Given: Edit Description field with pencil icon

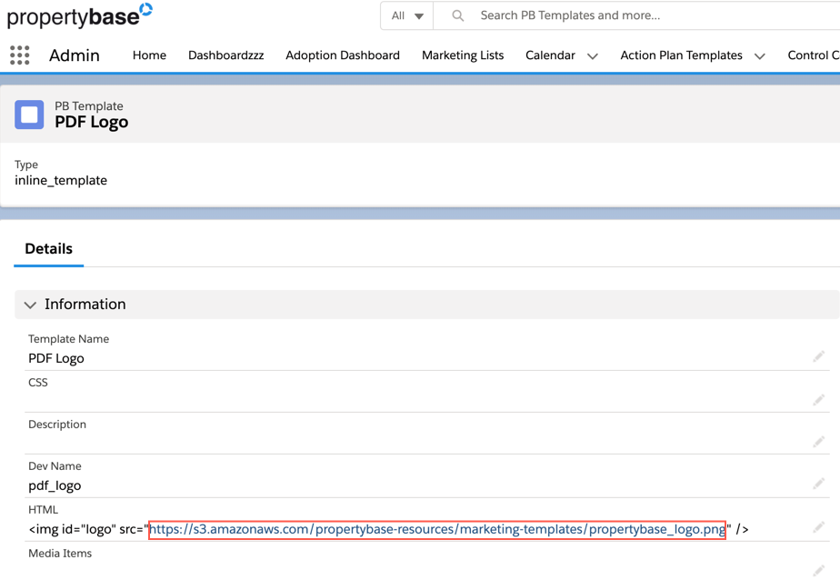Looking at the screenshot, I should coord(818,442).
